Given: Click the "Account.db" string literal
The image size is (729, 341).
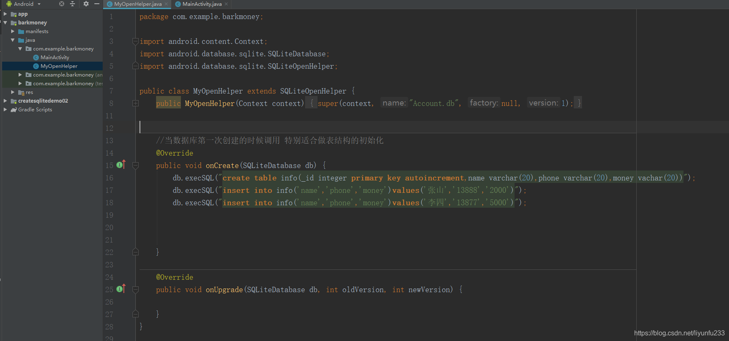Looking at the screenshot, I should click(434, 103).
